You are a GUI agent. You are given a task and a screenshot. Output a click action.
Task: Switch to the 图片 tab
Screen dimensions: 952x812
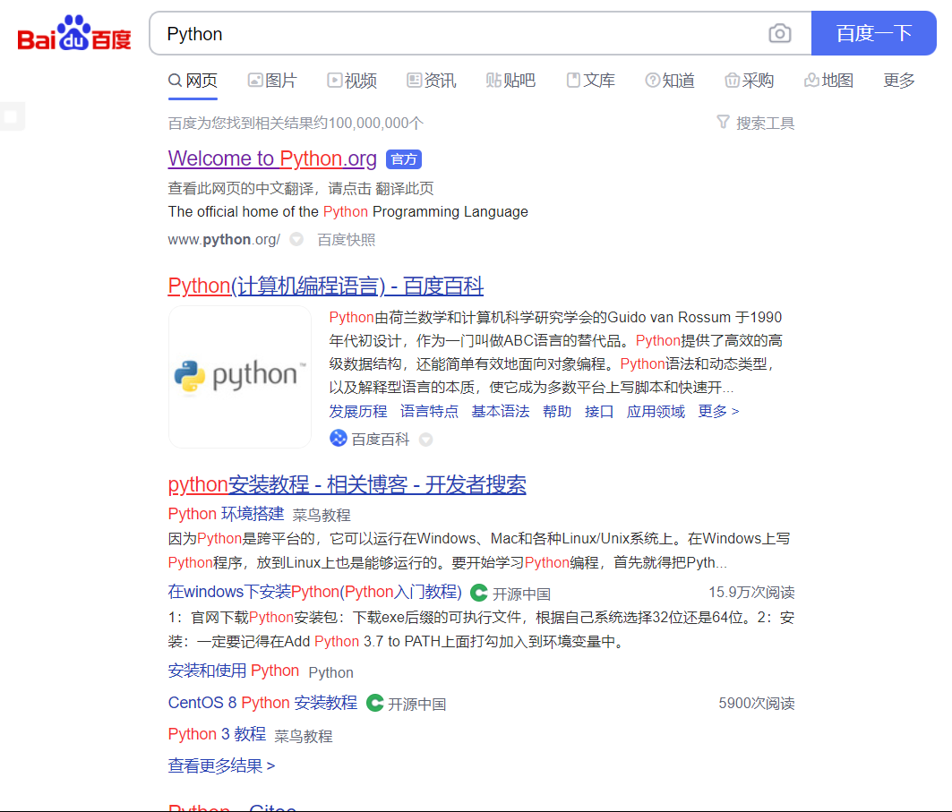[272, 81]
